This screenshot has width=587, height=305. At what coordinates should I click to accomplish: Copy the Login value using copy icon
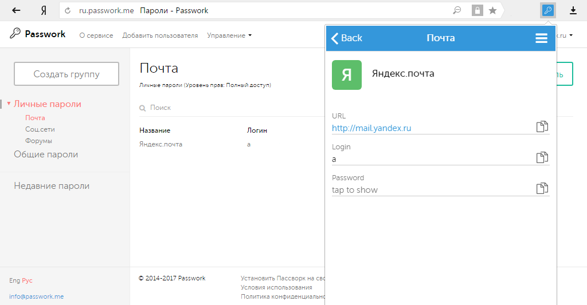542,158
